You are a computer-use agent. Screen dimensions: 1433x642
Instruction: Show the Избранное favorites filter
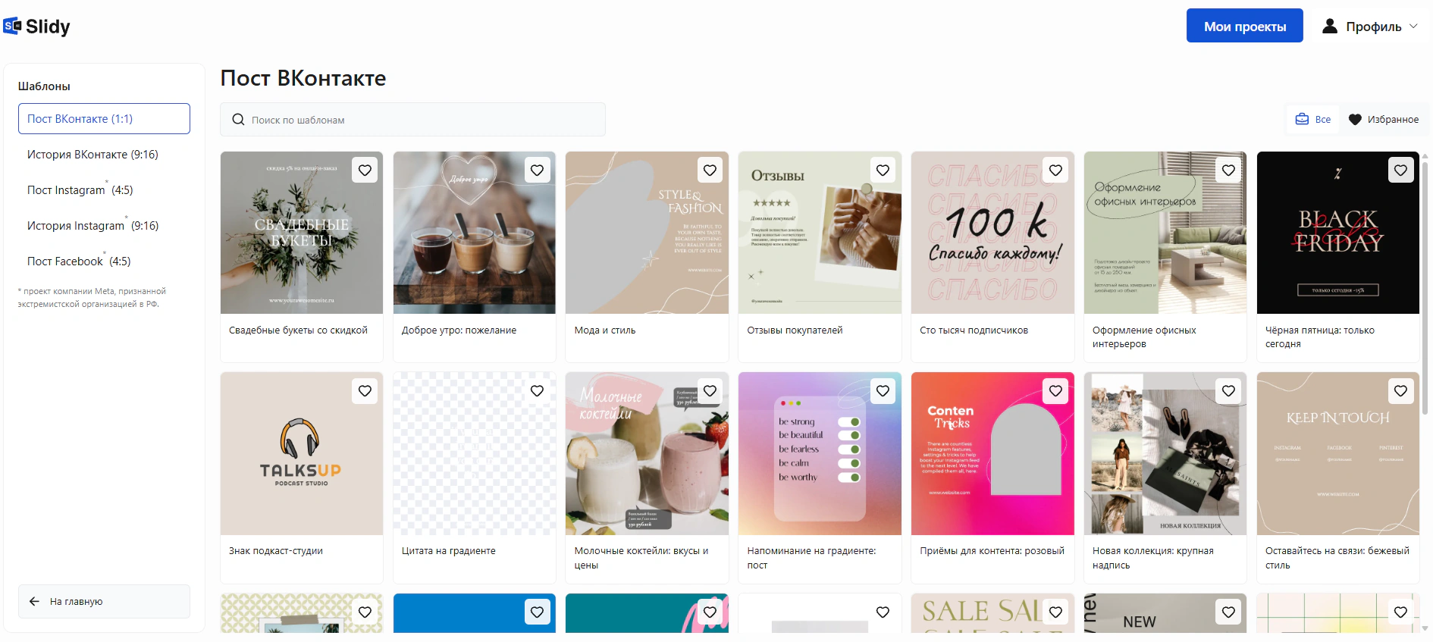tap(1384, 120)
